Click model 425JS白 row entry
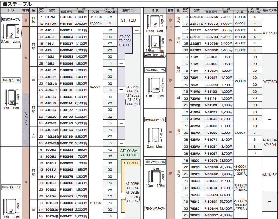Image resolution: width=278 pixels, height=219 pixels. tap(52, 143)
